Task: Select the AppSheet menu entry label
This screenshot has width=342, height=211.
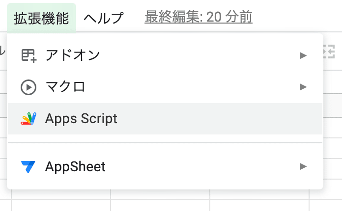Action: click(75, 167)
